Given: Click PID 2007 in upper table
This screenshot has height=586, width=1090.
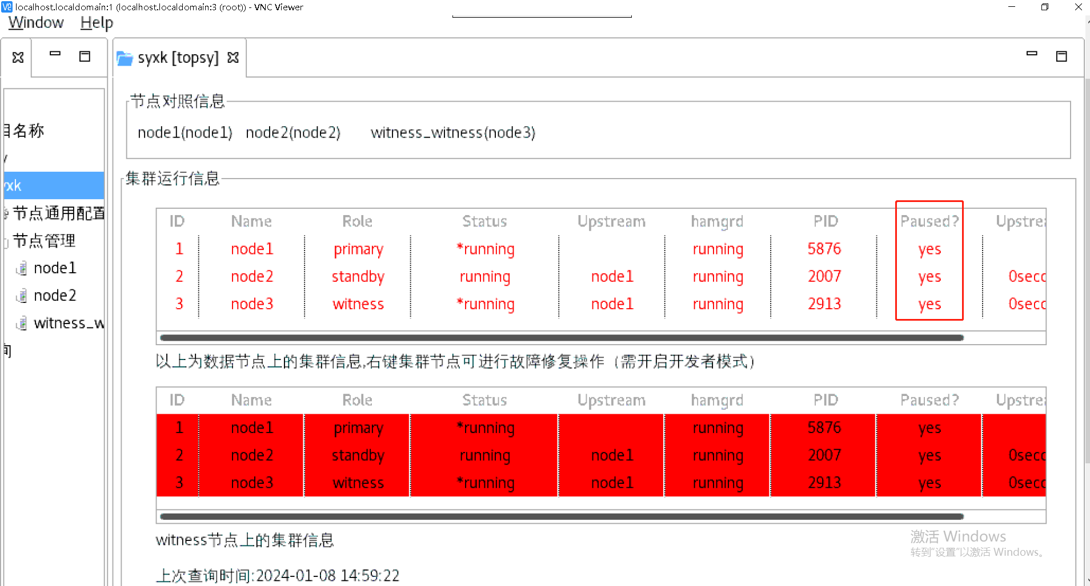Looking at the screenshot, I should (824, 276).
